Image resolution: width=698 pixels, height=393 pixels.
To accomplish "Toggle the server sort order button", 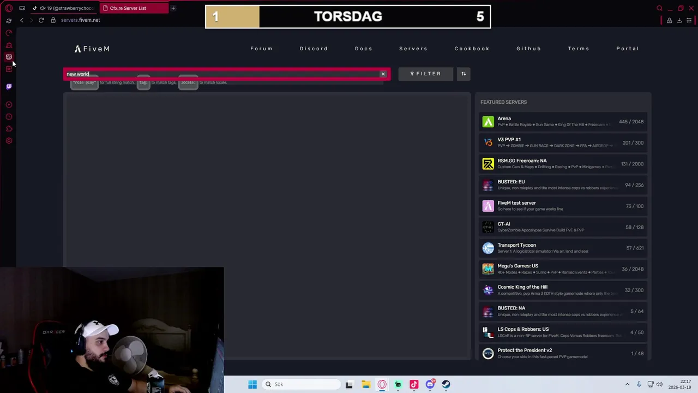I will (464, 74).
